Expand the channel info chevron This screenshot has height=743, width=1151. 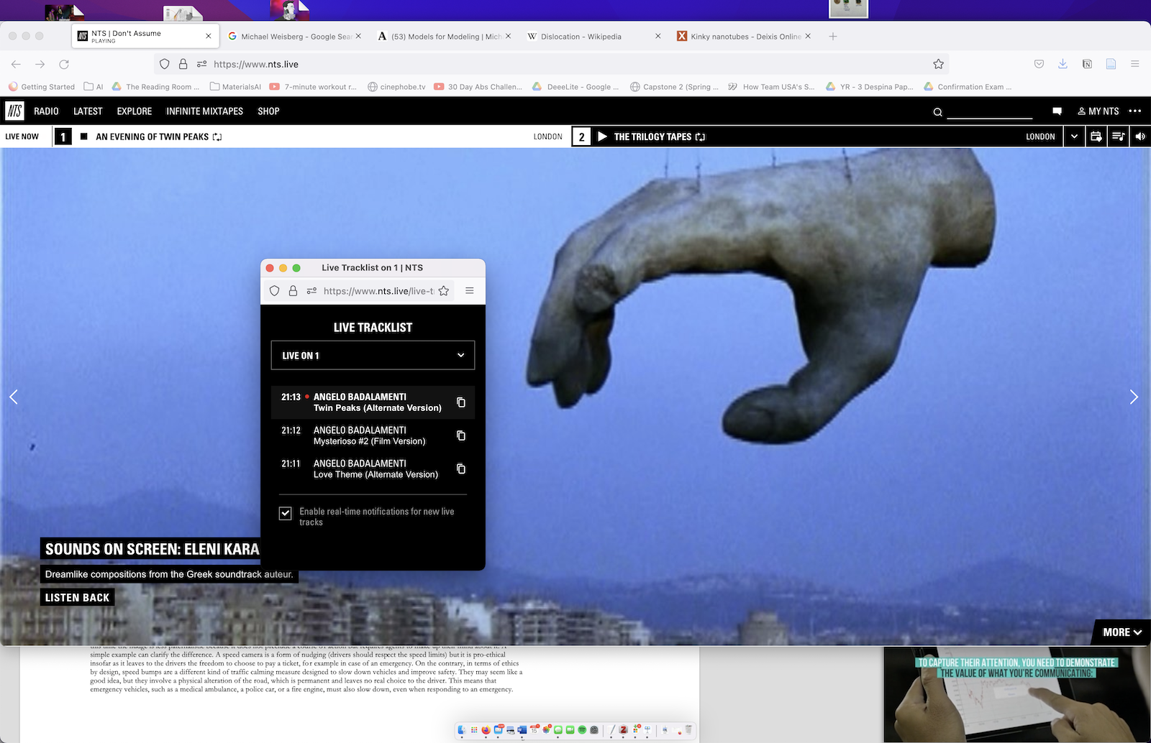pos(1074,137)
